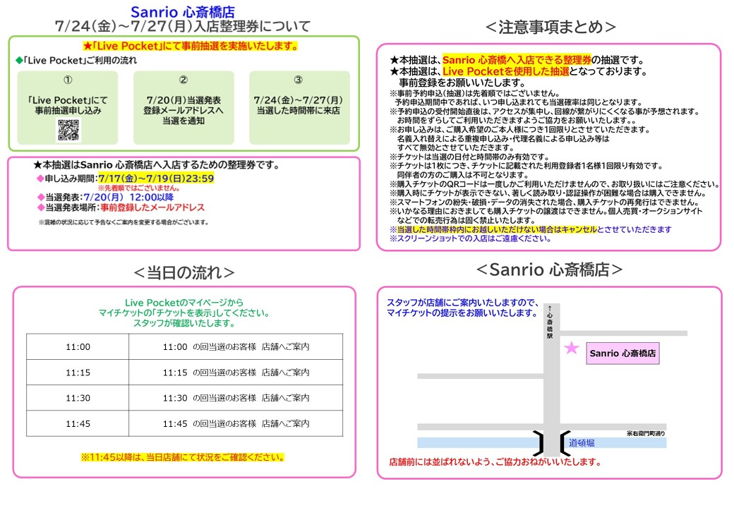Click the highlighted 'Live Pocketを使用した抽選' text
Screen dimensions: 734x508
pyautogui.click(x=506, y=71)
